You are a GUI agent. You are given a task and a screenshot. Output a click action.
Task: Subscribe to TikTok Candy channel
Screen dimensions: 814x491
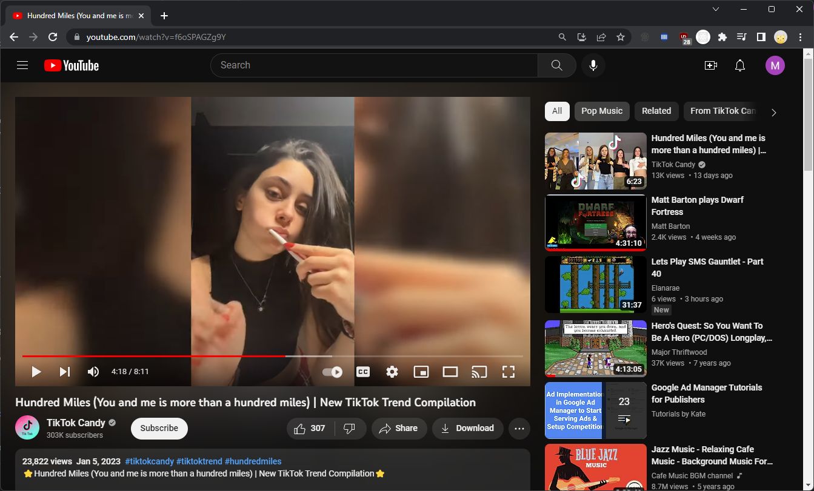coord(159,428)
